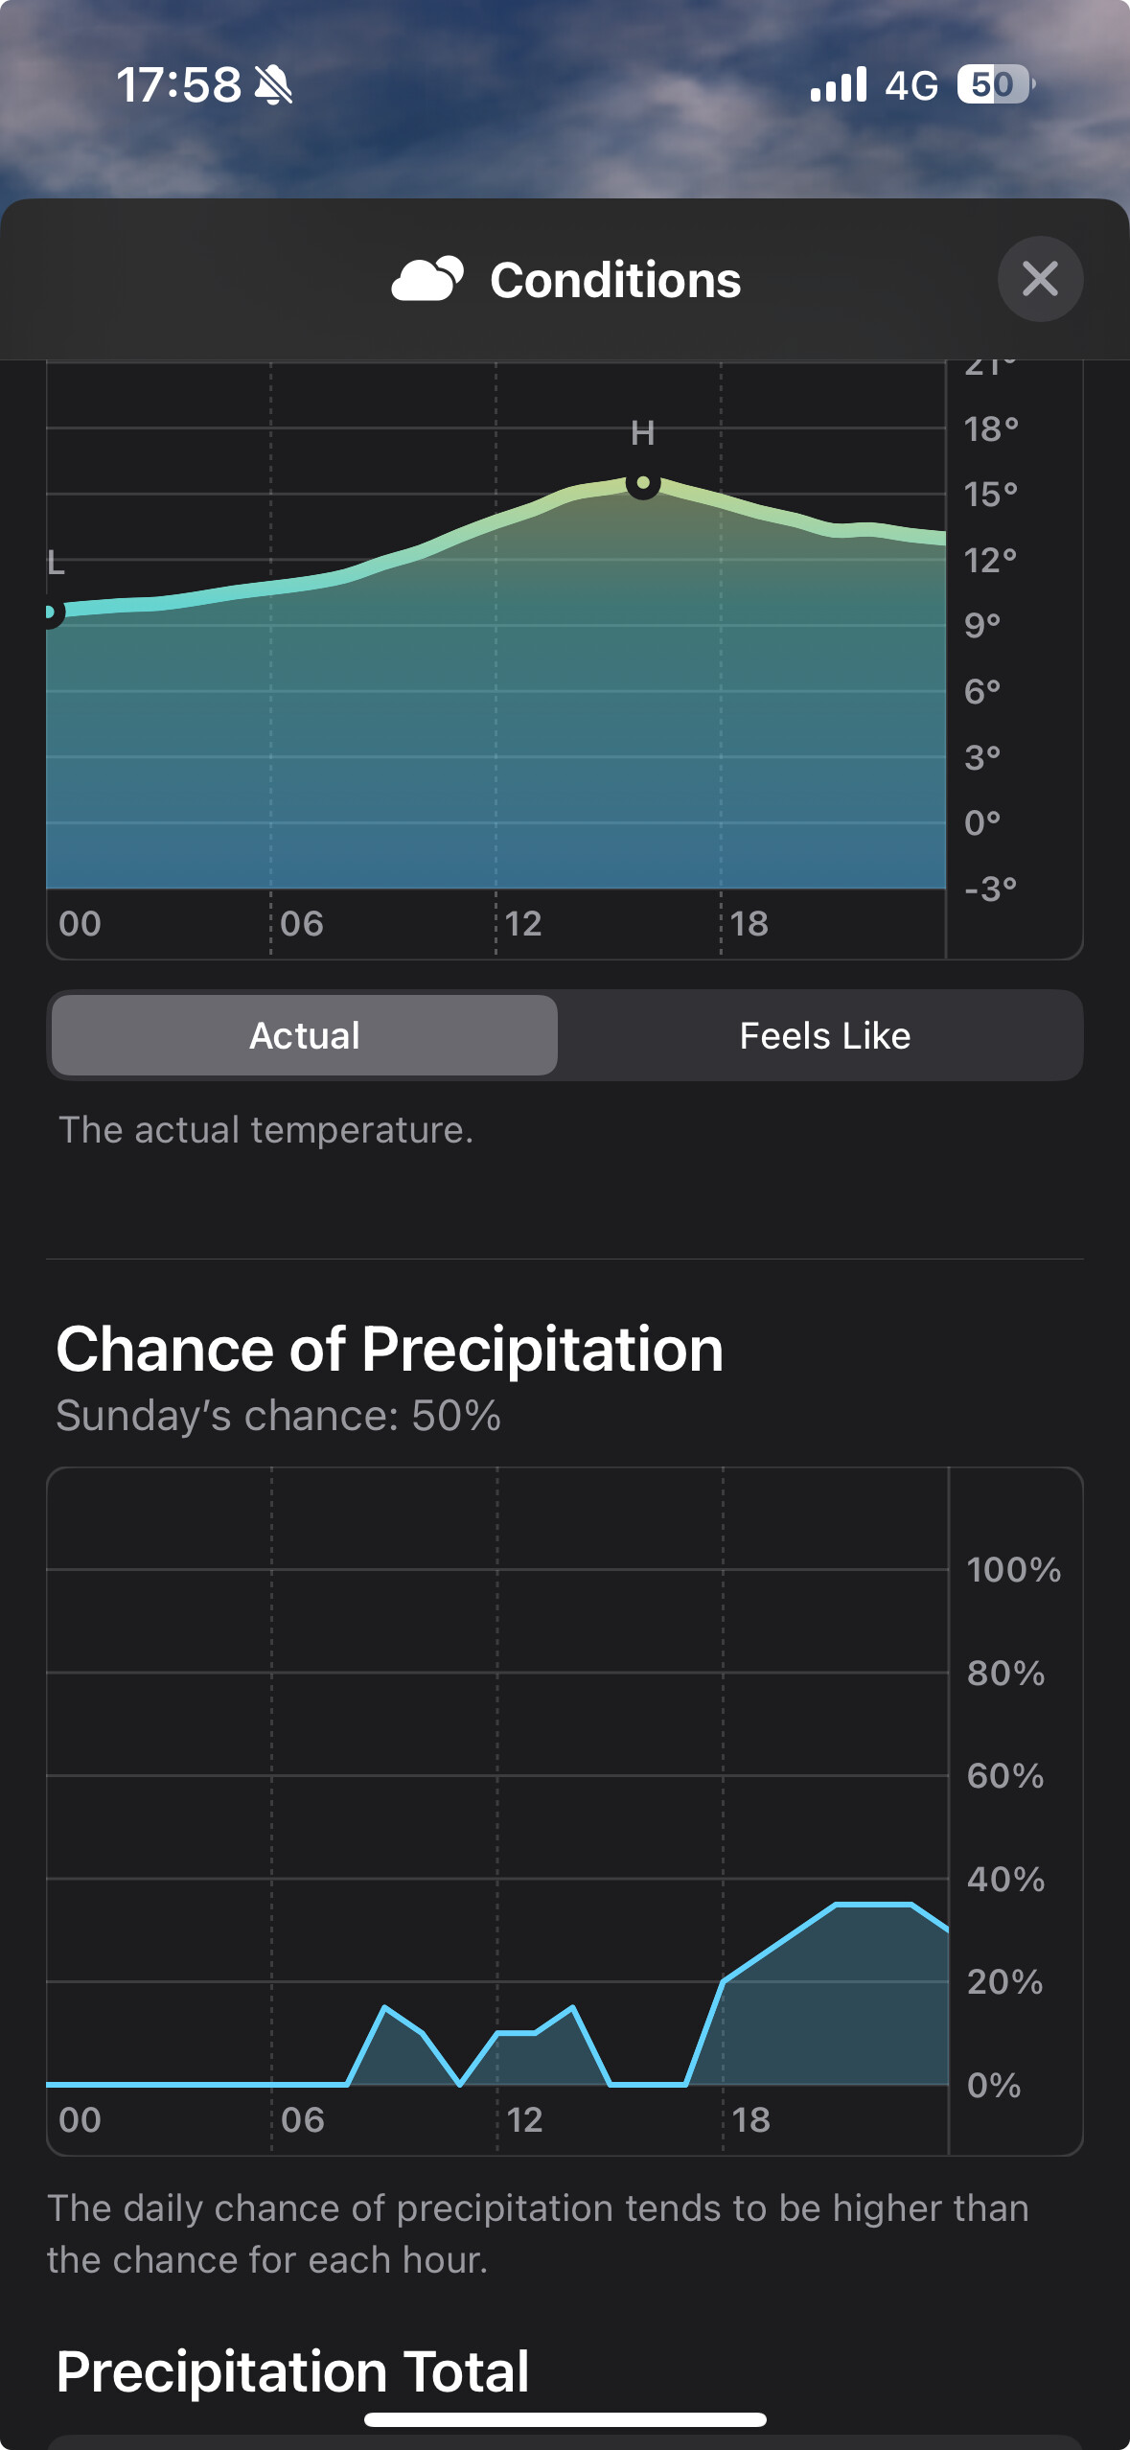The height and width of the screenshot is (2450, 1130).
Task: Switch to Feels Like temperature
Action: pyautogui.click(x=824, y=1035)
